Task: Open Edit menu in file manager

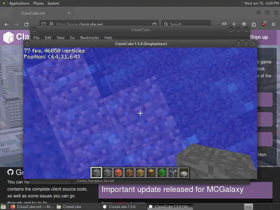Action: [x=48, y=38]
